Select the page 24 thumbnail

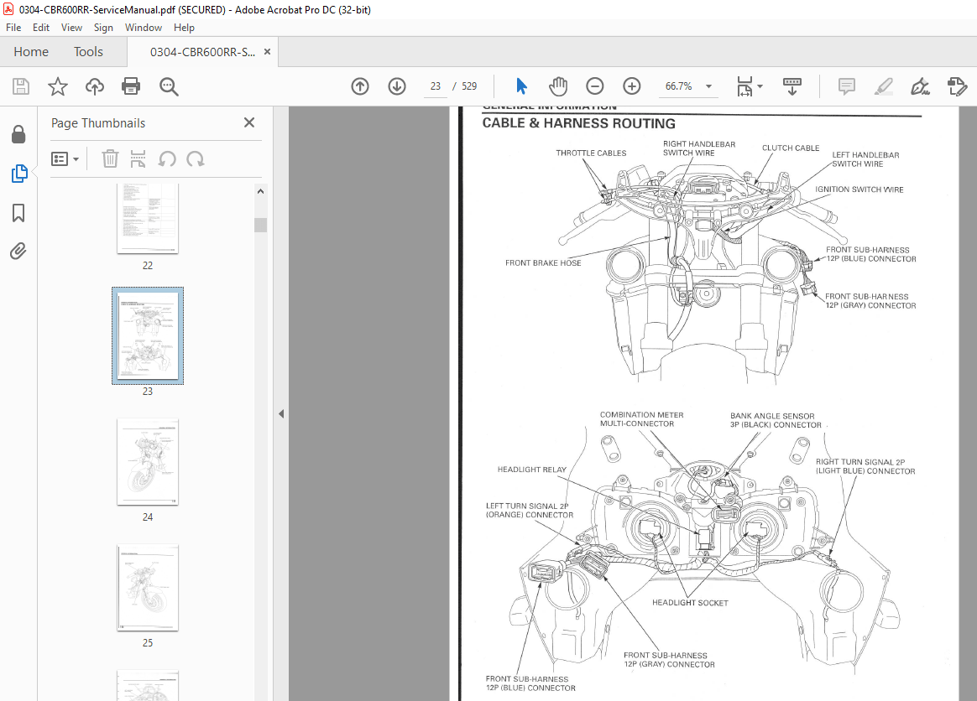click(x=148, y=462)
